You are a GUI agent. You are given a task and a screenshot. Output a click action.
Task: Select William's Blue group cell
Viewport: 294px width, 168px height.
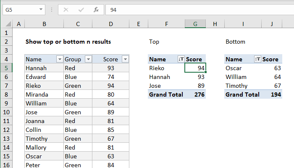[78, 103]
